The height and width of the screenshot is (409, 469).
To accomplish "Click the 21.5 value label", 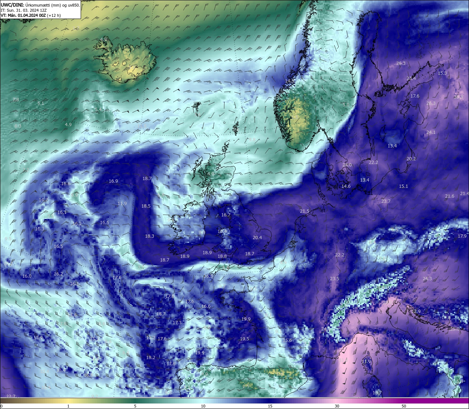I will (x=304, y=211).
